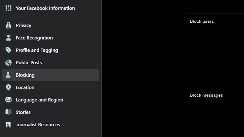Go to Face Recognition settings
Screen dimensions: 244x137
[34, 38]
